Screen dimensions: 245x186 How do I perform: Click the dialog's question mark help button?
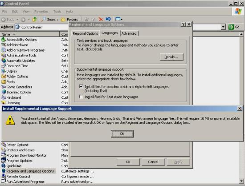click(183, 24)
